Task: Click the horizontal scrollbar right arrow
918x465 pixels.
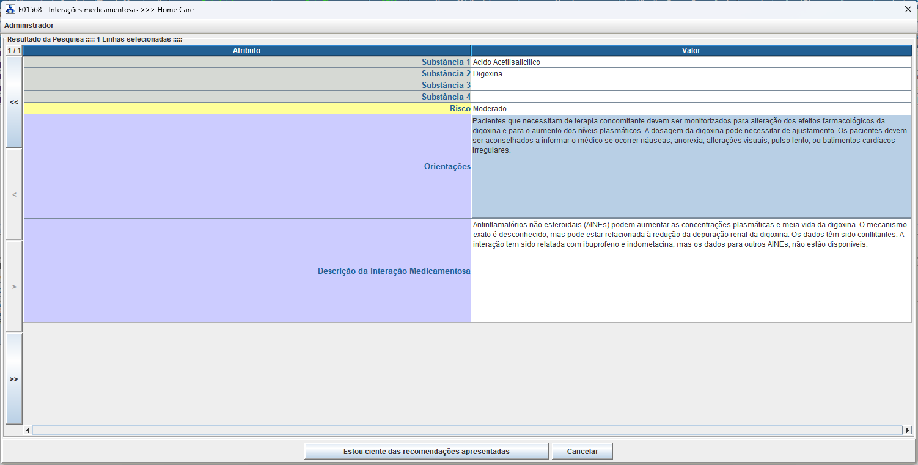Action: tap(907, 430)
